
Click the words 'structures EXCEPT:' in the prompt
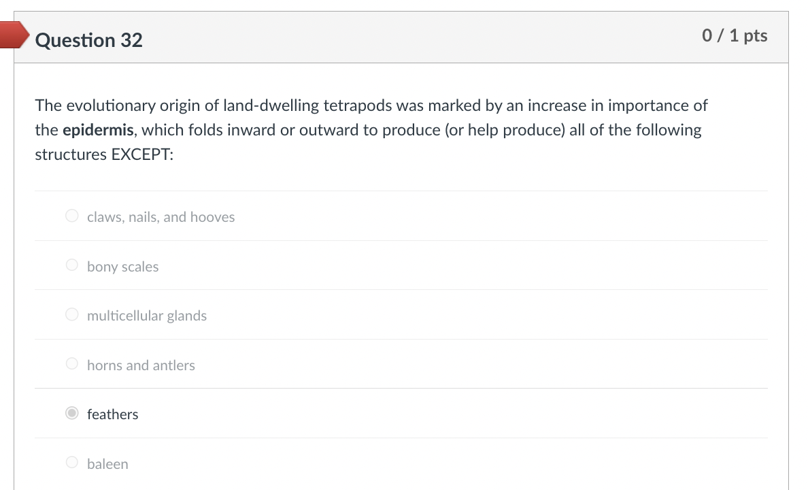click(x=104, y=154)
